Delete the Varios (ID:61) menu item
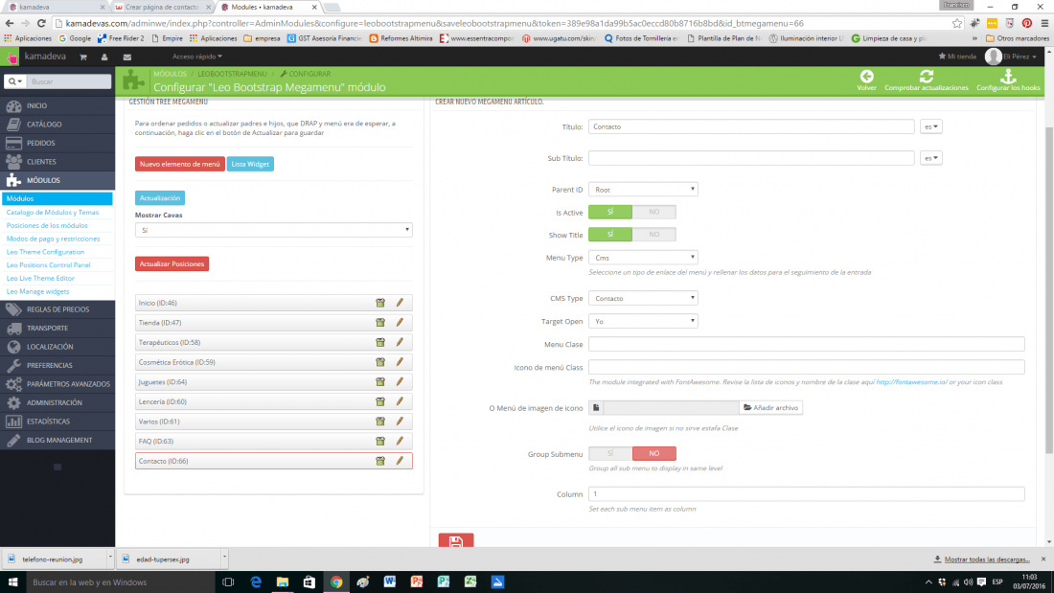This screenshot has width=1054, height=593. tap(380, 422)
